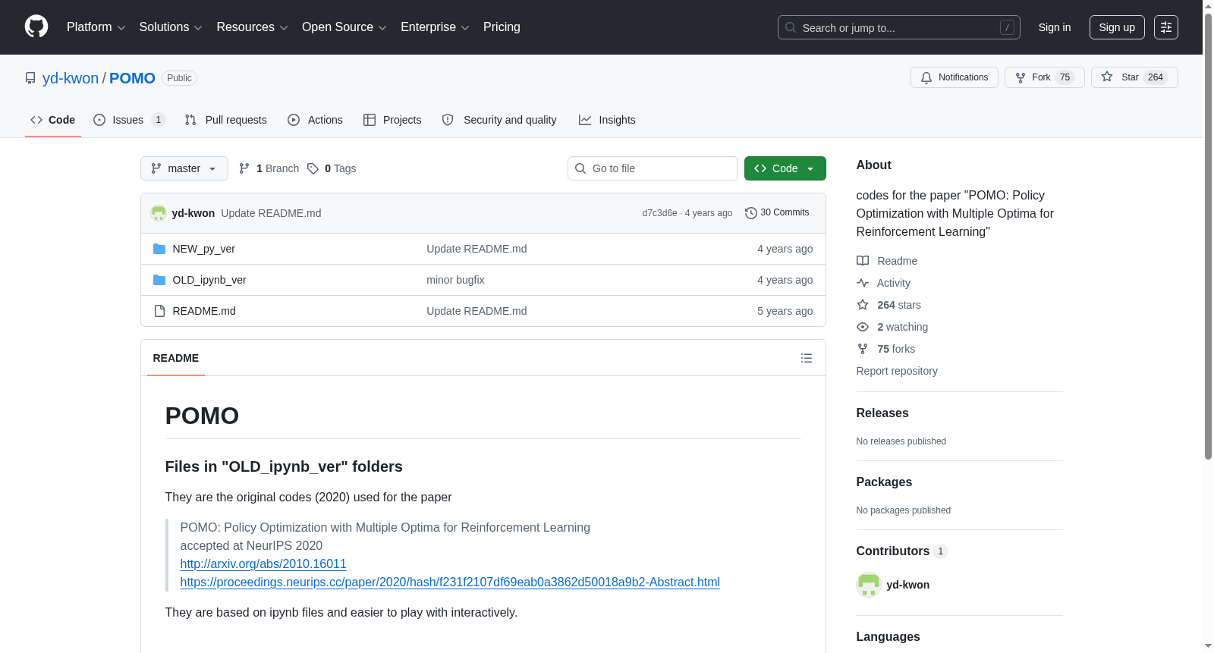This screenshot has height=653, width=1214.
Task: Open the NEW_py_ver folder
Action: coord(204,249)
